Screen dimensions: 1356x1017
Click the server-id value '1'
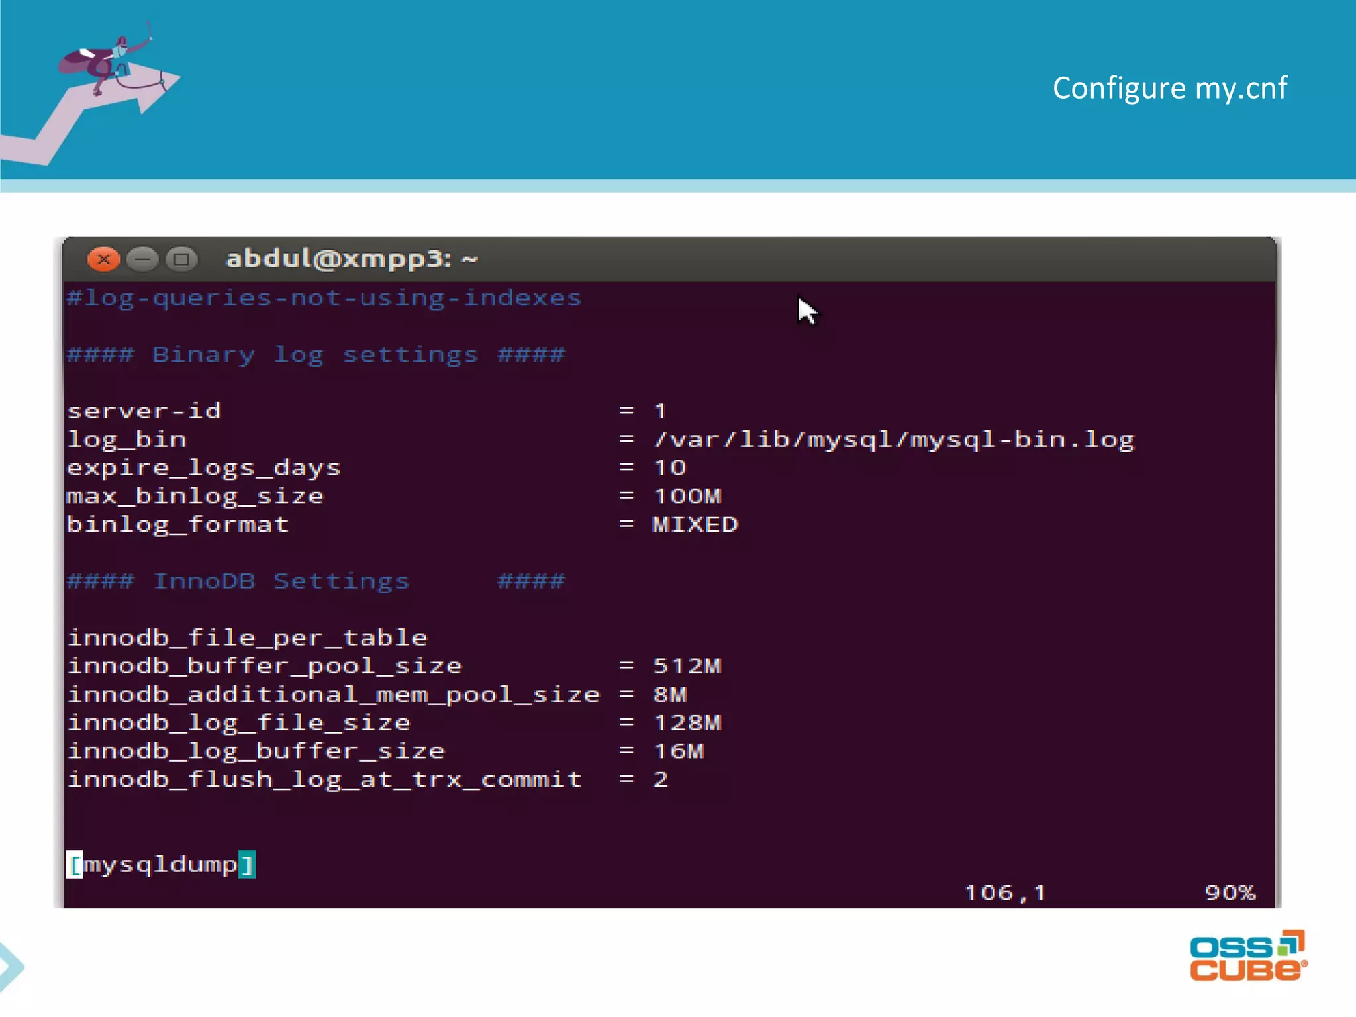pyautogui.click(x=659, y=411)
